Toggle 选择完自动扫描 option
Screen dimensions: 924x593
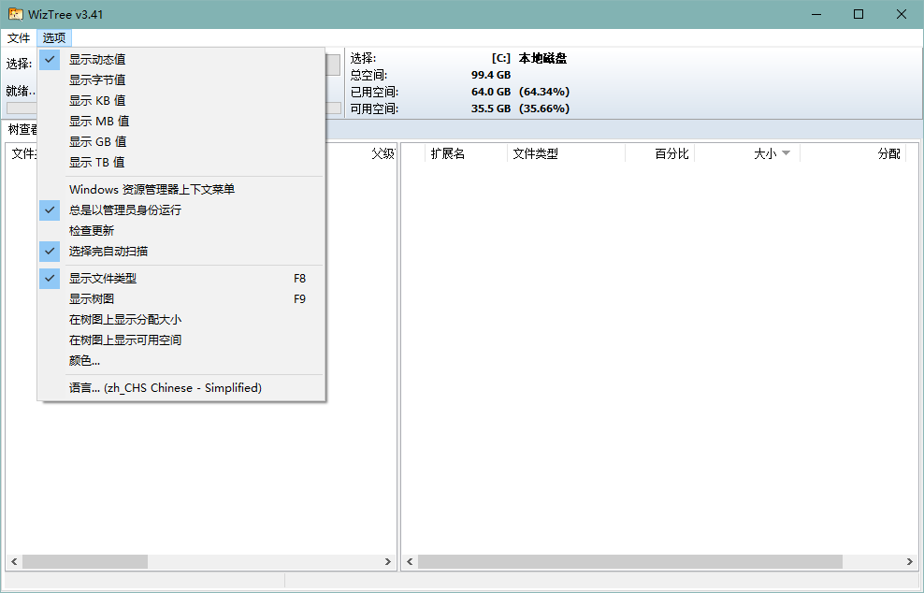click(108, 251)
